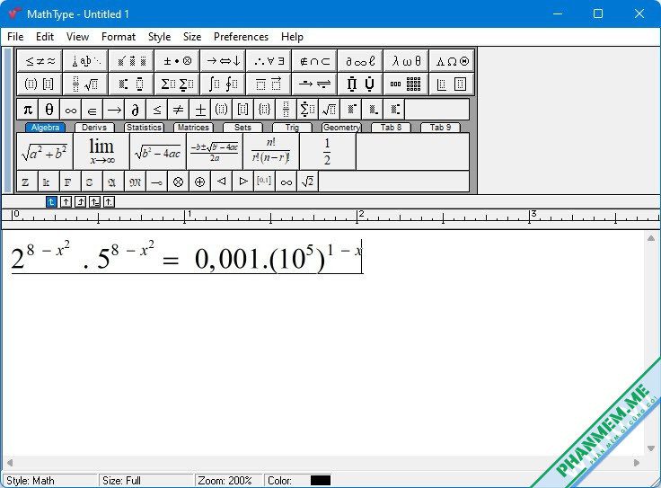Insert double-struck Z symbol
This screenshot has width=661, height=488.
[x=27, y=182]
